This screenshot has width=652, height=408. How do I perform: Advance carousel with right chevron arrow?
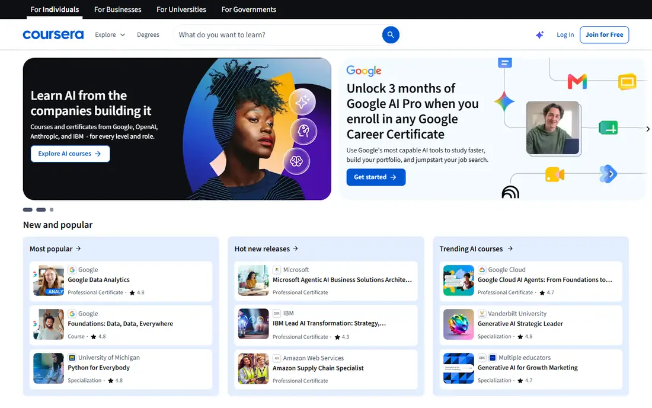tap(647, 129)
